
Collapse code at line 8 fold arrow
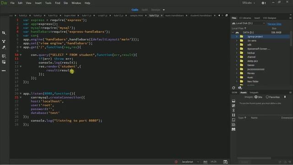[21, 47]
